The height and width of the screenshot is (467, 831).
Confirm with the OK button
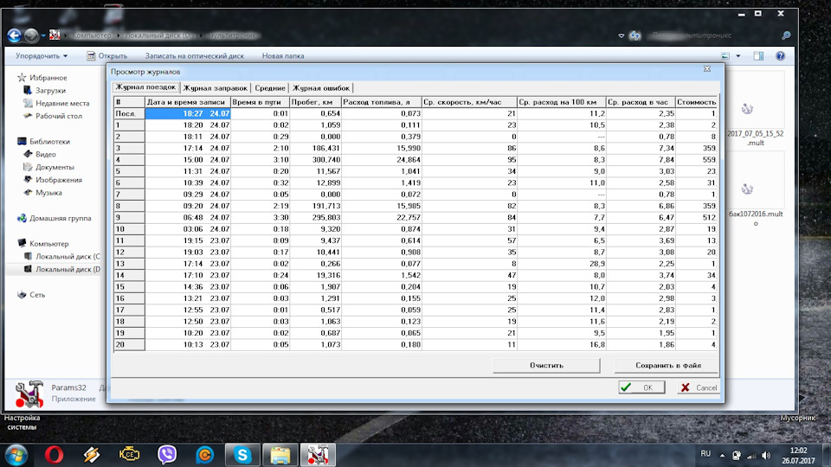(x=640, y=387)
